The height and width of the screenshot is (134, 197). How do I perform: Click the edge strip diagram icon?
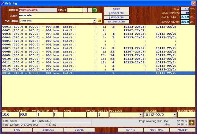(191, 123)
